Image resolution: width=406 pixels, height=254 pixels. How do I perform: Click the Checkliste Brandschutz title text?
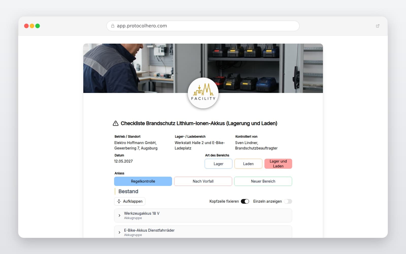199,123
